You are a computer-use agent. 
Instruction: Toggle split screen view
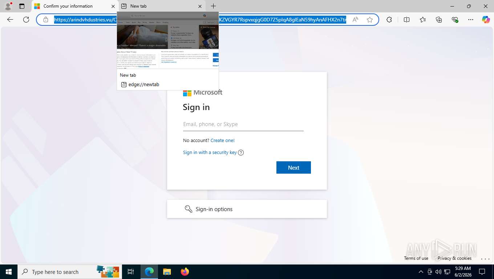407,20
